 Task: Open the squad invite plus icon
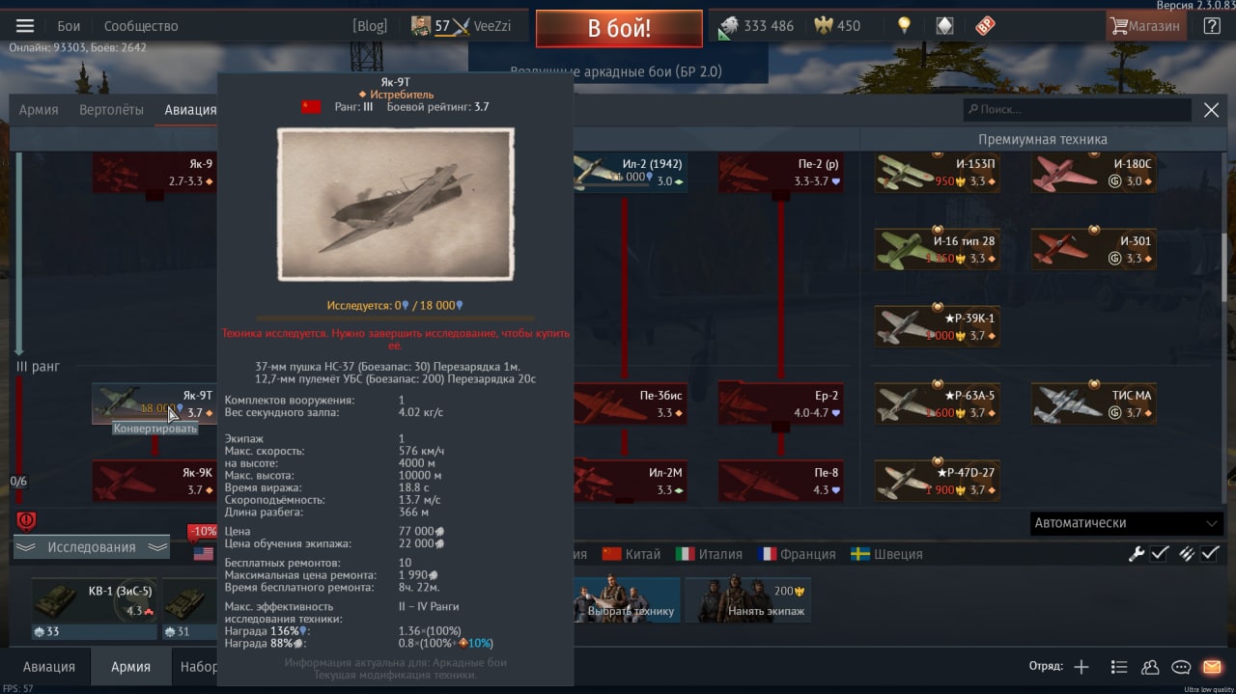1081,667
